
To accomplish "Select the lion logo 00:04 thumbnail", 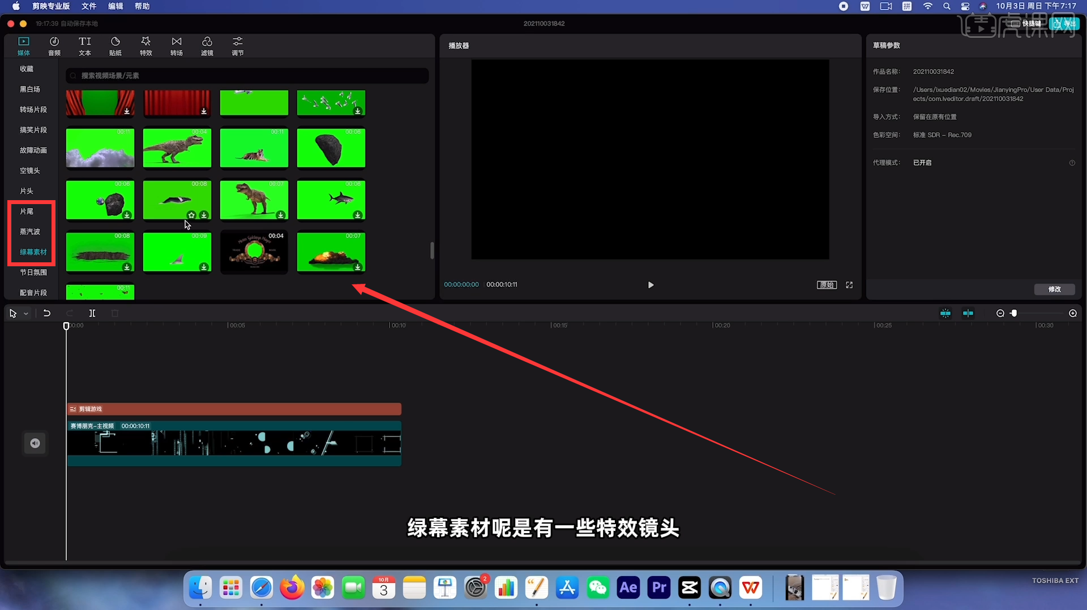I will pyautogui.click(x=254, y=252).
